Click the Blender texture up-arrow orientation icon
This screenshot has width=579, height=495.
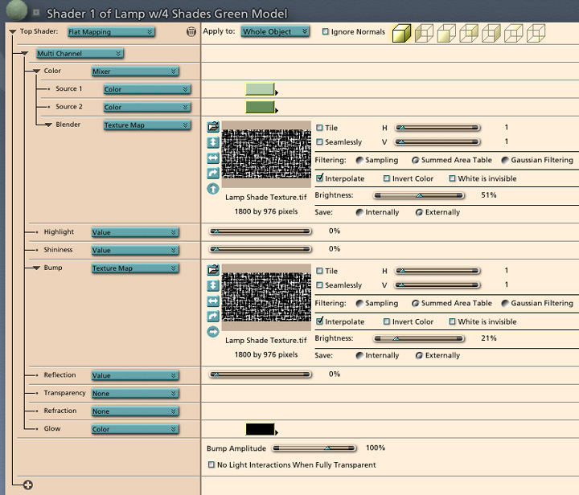coord(213,189)
